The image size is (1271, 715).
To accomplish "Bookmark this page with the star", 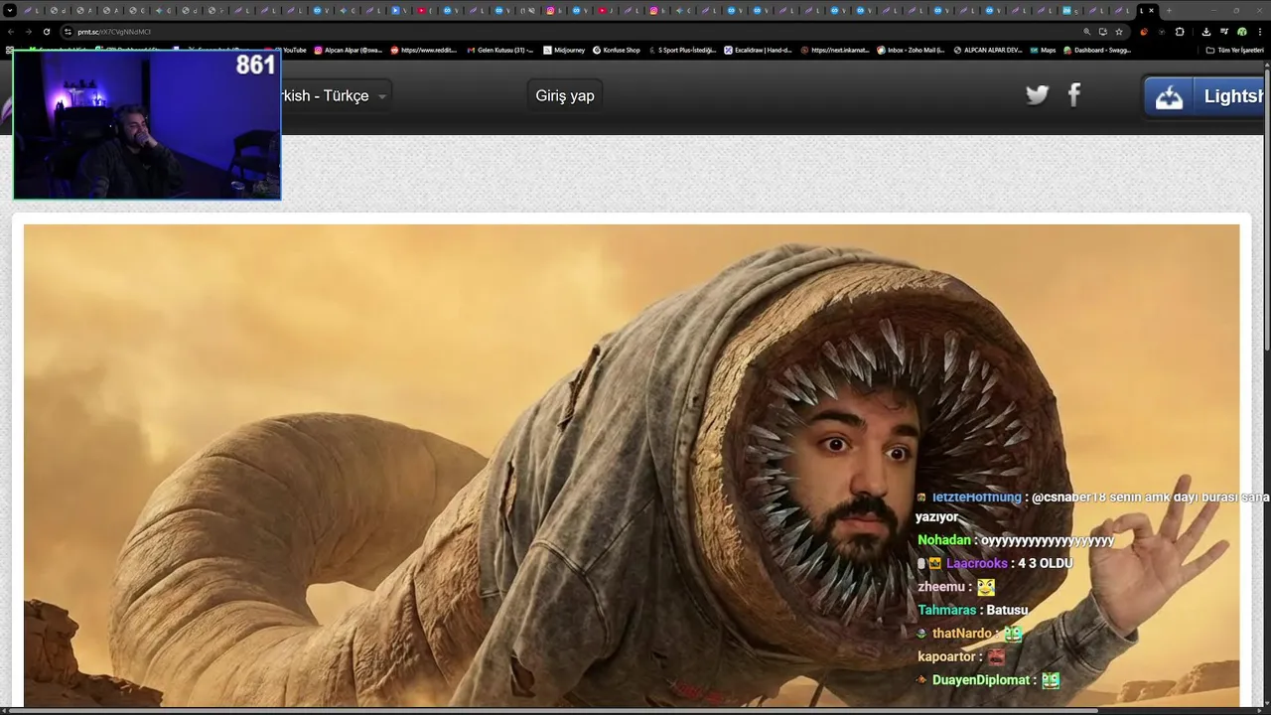I will coord(1119,32).
